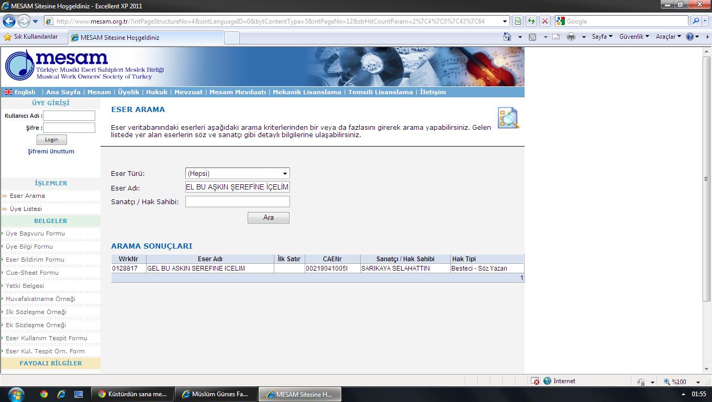Print the page using printer icon
Screen dimensions: 712x402
tap(571, 37)
